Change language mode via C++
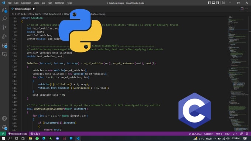The image size is (251, 141). click(235, 134)
